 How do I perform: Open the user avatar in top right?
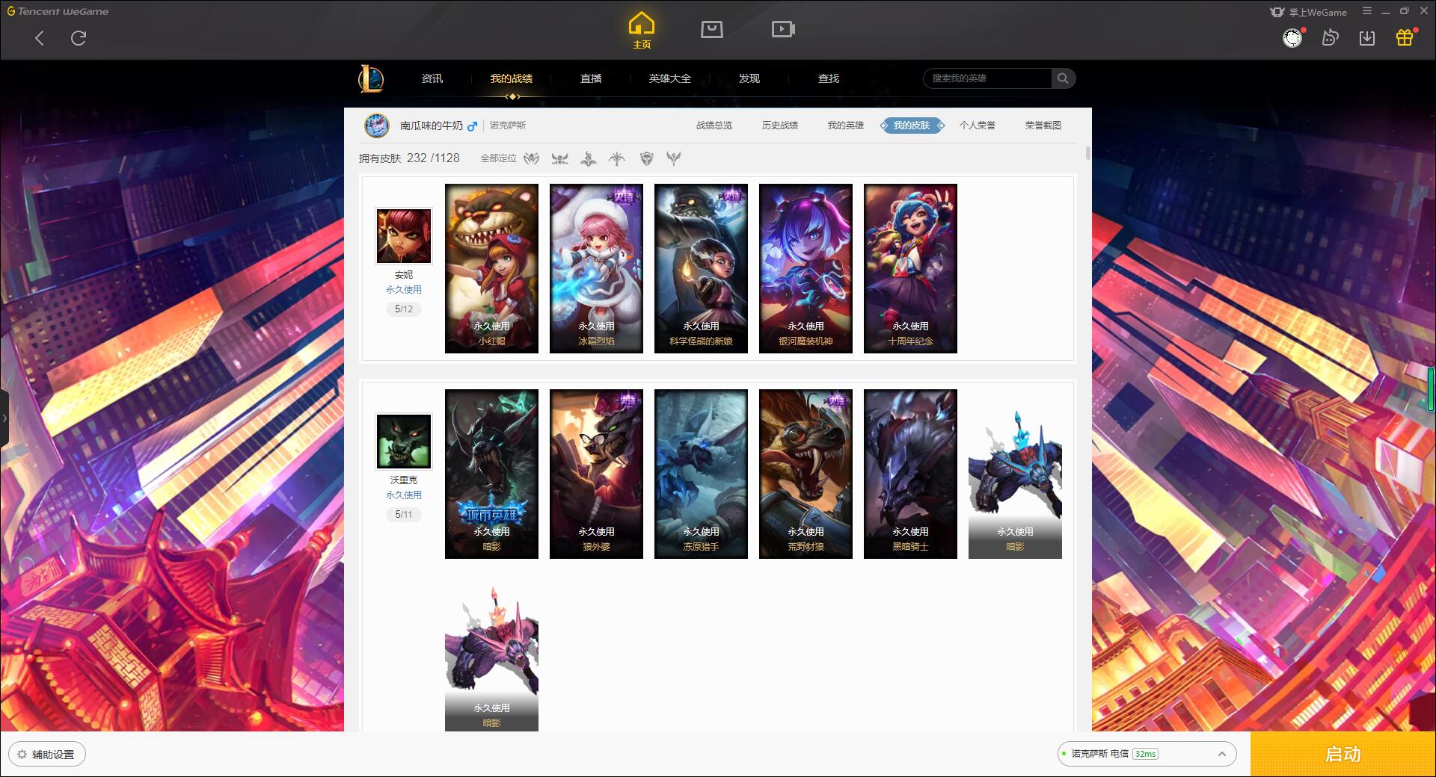(x=1292, y=38)
